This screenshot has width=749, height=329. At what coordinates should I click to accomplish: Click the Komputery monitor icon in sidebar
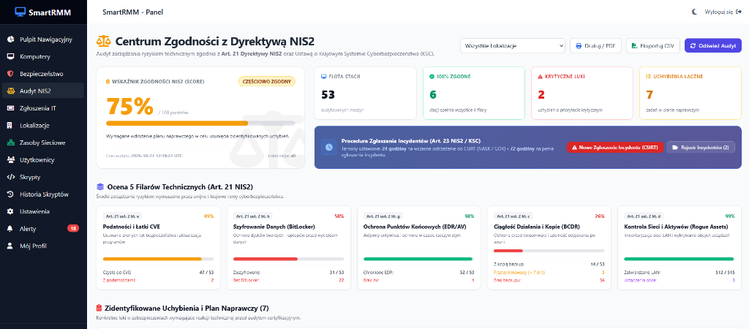[10, 57]
